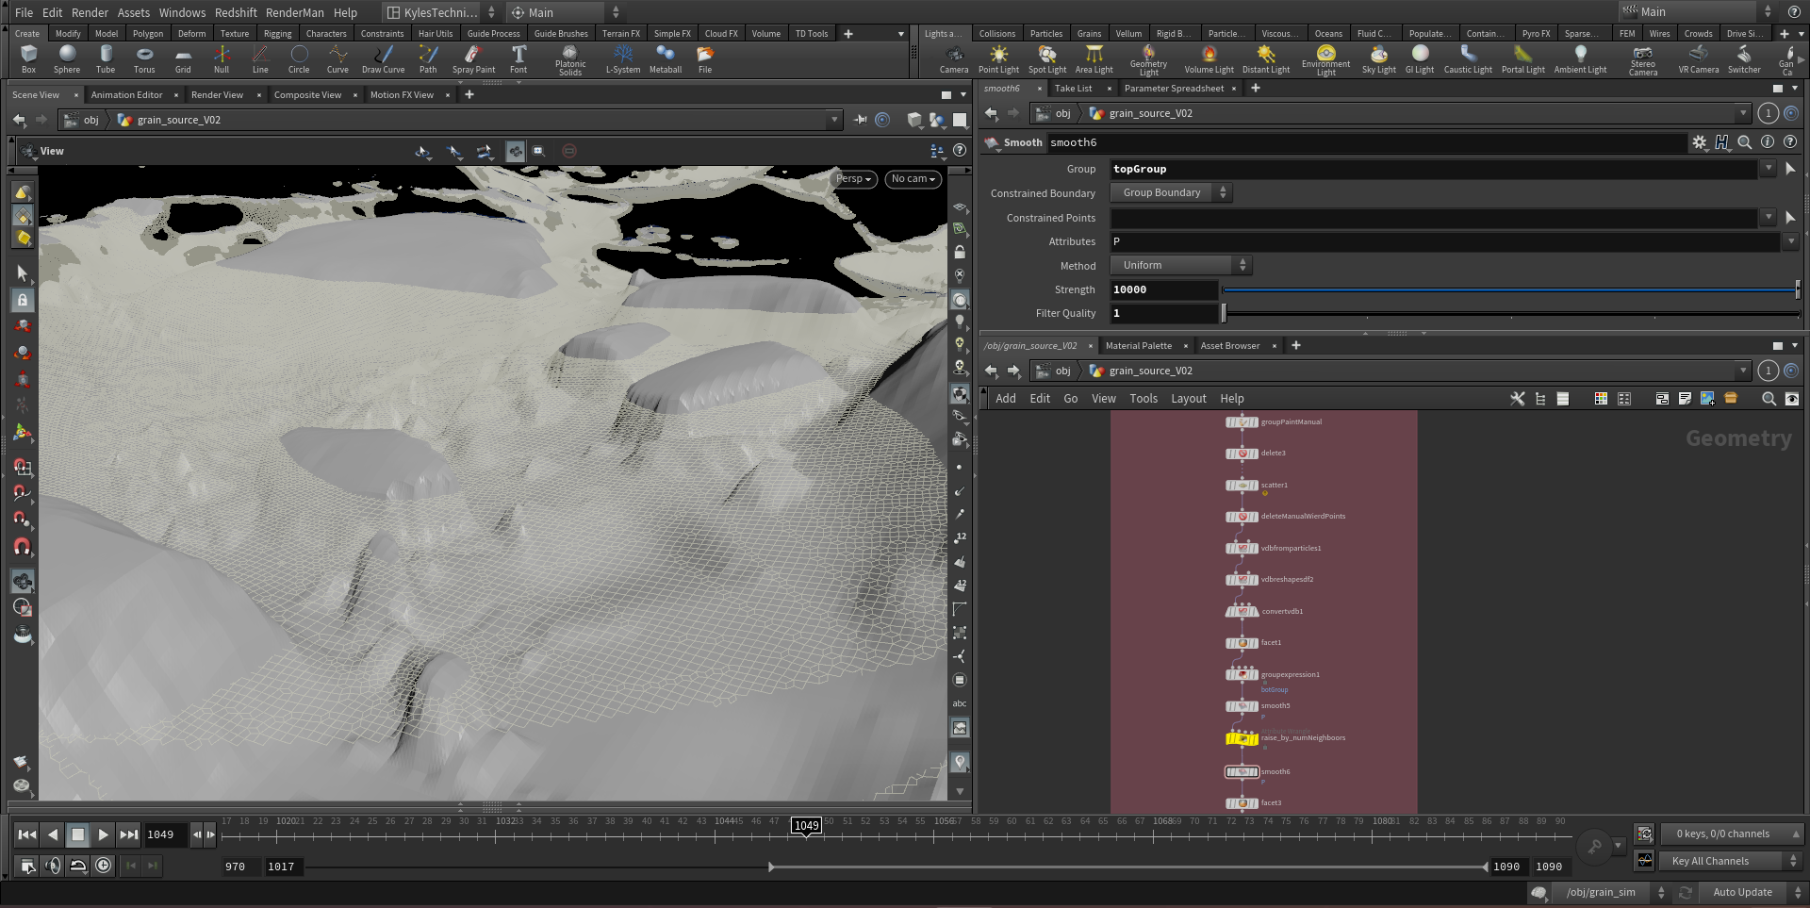Add a Camera from the shelf

(x=954, y=58)
